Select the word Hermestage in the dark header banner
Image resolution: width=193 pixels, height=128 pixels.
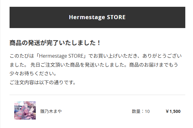tap(87, 17)
